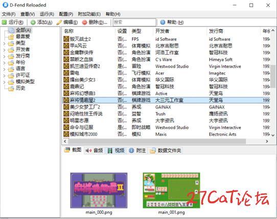Click the green Run (运行) toolbar icon
Viewport: 277px width, 219px height.
(x=4, y=22)
